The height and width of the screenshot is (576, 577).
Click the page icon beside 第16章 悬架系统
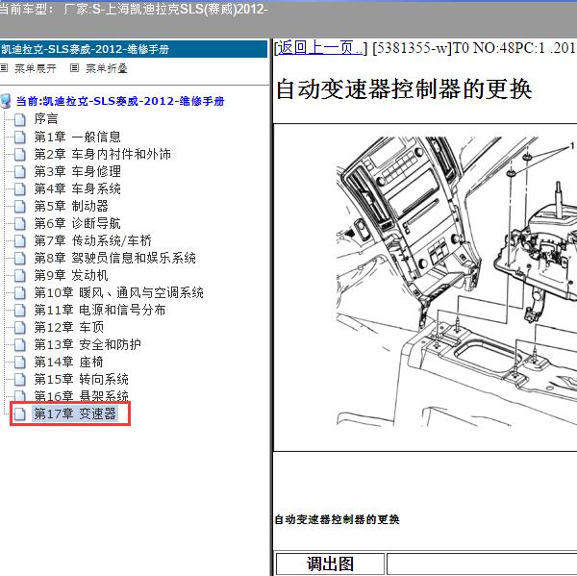coord(20,395)
